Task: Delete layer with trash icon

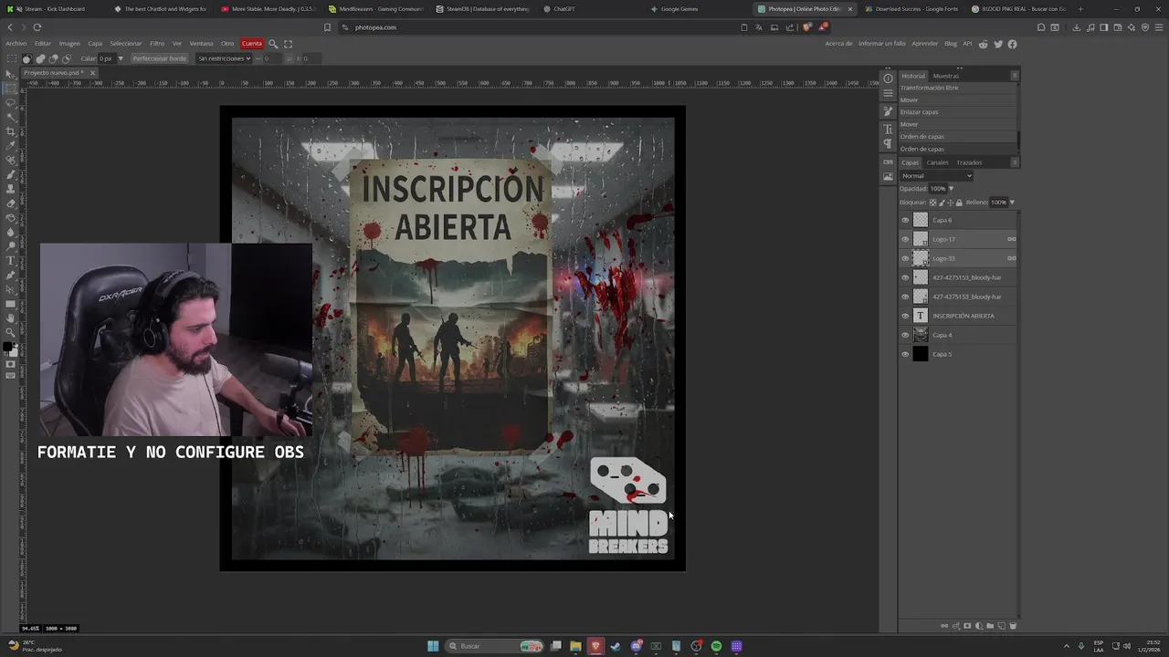Action: 1013,626
